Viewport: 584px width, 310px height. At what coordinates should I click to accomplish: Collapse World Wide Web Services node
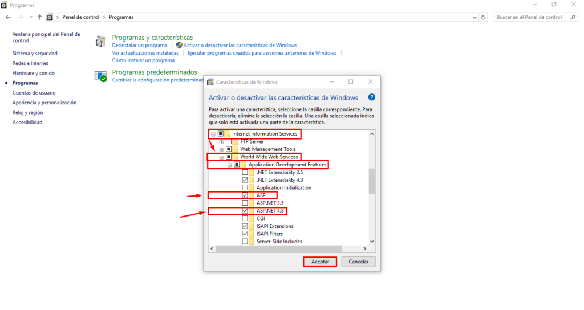221,157
